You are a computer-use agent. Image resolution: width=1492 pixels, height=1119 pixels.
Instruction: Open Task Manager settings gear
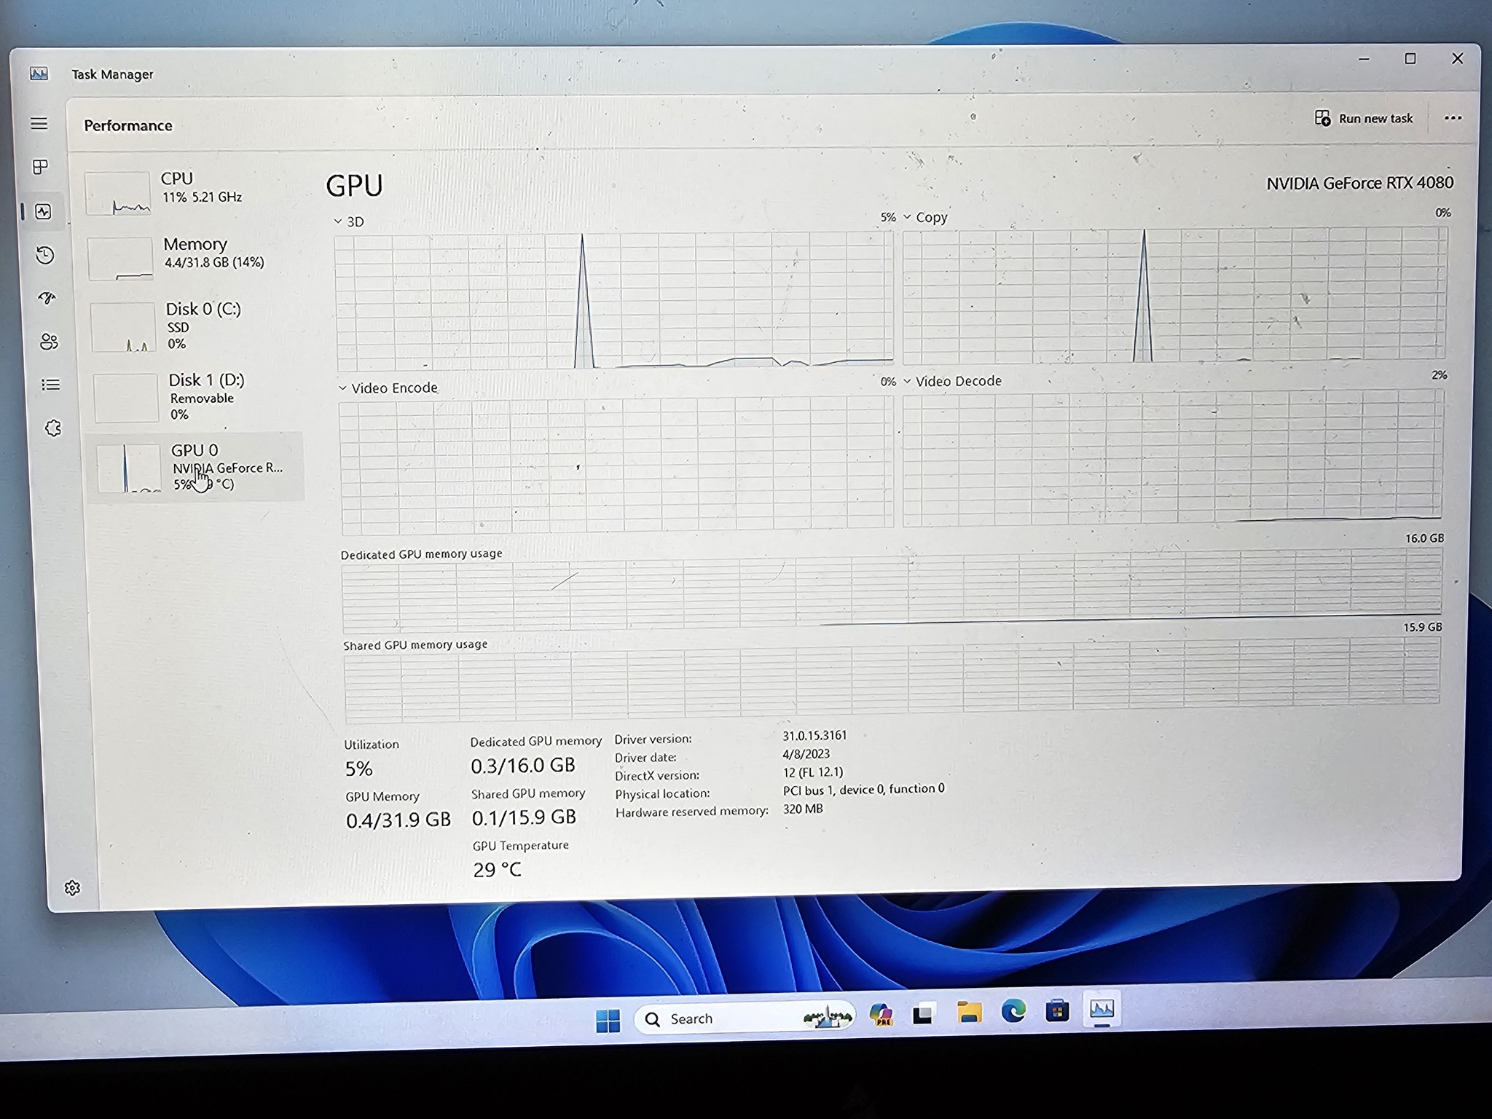(72, 887)
